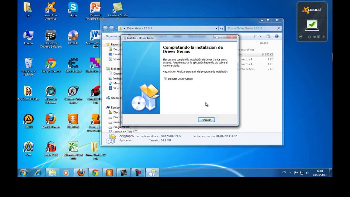This screenshot has width=350, height=197.
Task: Open the AIMP3 desktop shortcut
Action: click(x=28, y=121)
